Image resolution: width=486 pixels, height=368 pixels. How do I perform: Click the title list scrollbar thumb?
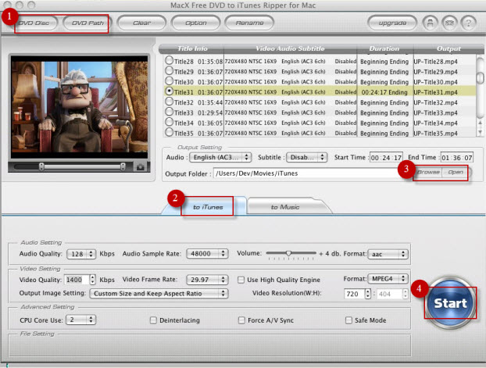(x=480, y=77)
